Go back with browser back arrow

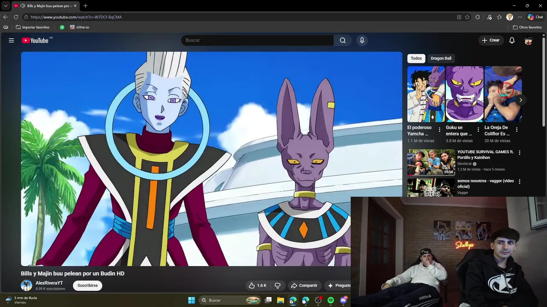click(6, 17)
